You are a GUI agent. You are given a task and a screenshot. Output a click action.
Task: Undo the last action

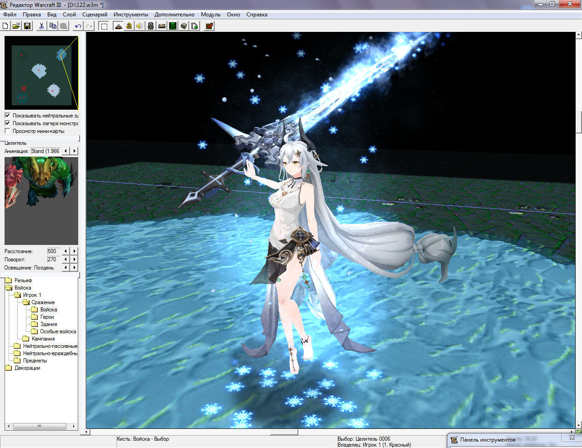78,26
